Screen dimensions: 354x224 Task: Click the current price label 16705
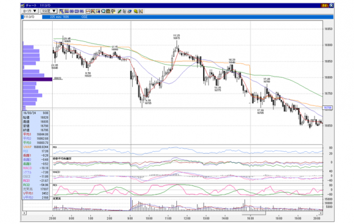coord(327,108)
